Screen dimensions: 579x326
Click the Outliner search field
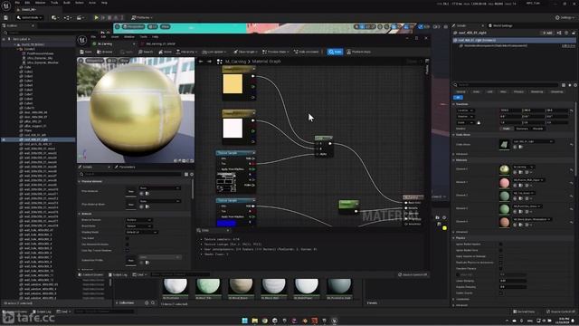coord(52,33)
